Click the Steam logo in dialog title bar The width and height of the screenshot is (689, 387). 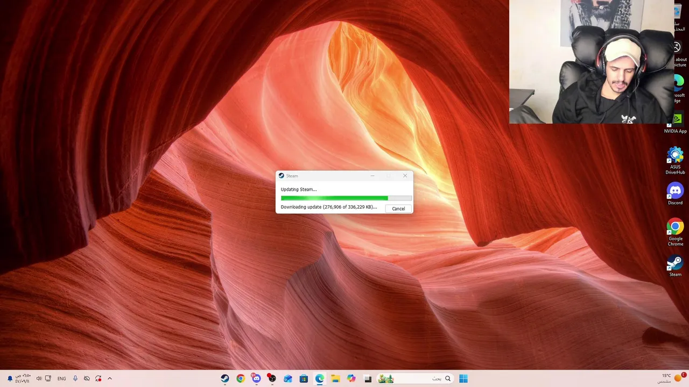[281, 176]
